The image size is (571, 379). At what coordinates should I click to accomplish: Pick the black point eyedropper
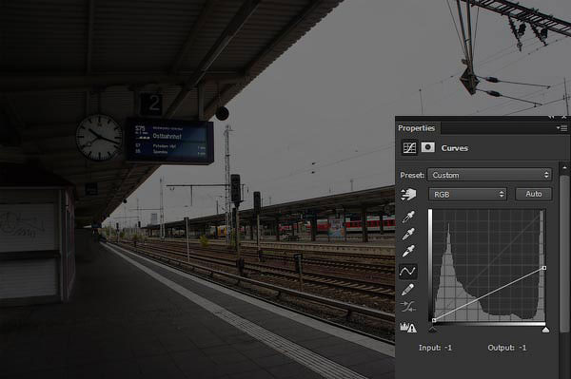pyautogui.click(x=408, y=217)
